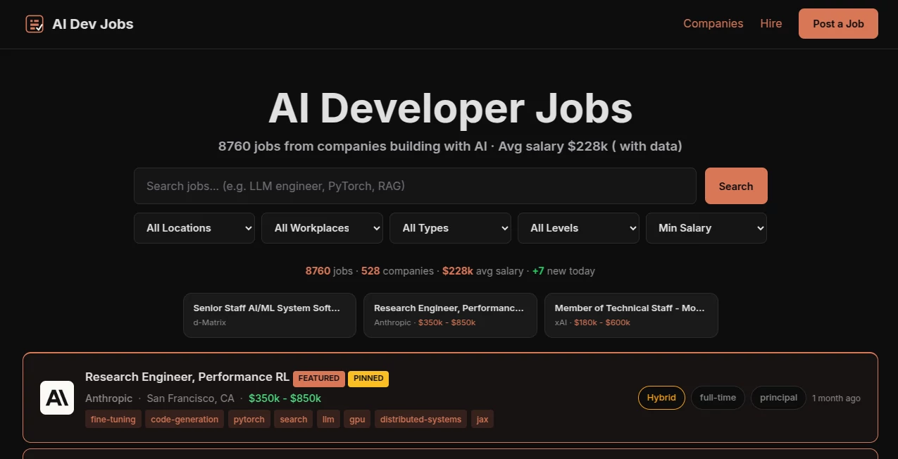Open the AI Dev Jobs home link
898x459 pixels.
80,24
